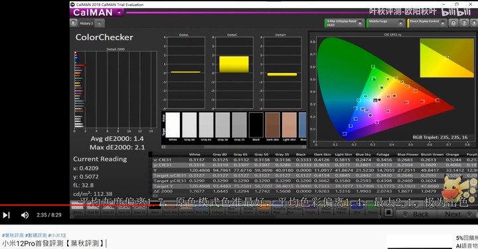The image size is (478, 249).
Task: Click the yellow zoom inset in CIE chart
Action: tap(447, 58)
